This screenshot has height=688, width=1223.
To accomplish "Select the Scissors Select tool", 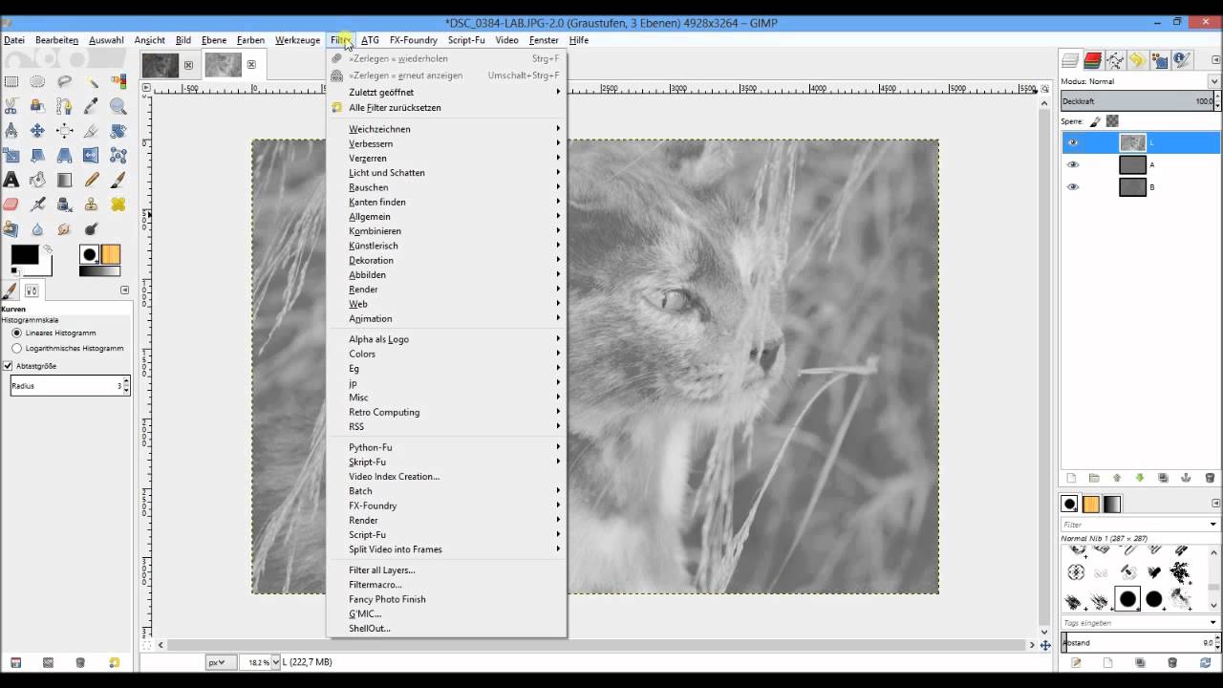I will [x=11, y=105].
